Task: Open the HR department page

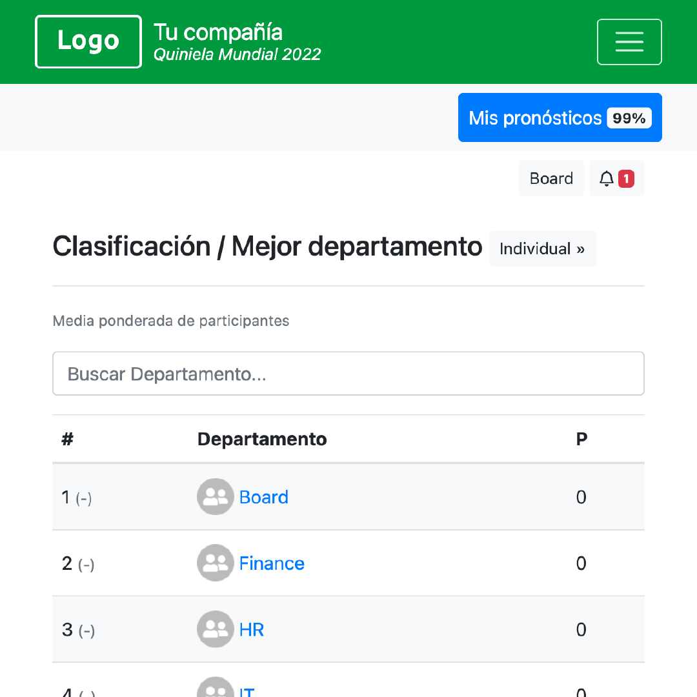Action: tap(251, 629)
